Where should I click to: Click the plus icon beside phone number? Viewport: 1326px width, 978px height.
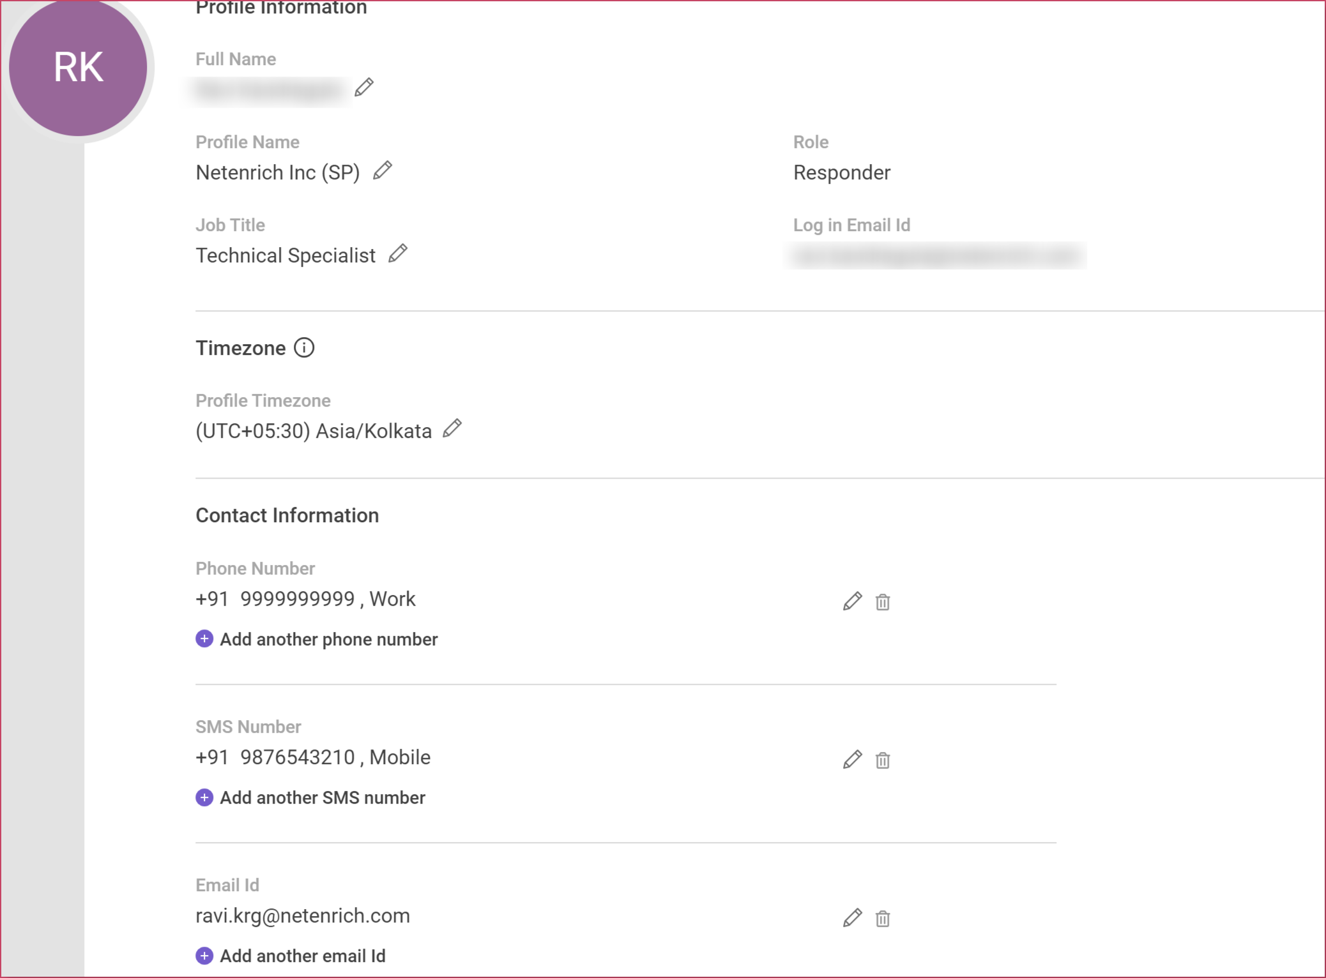click(204, 639)
